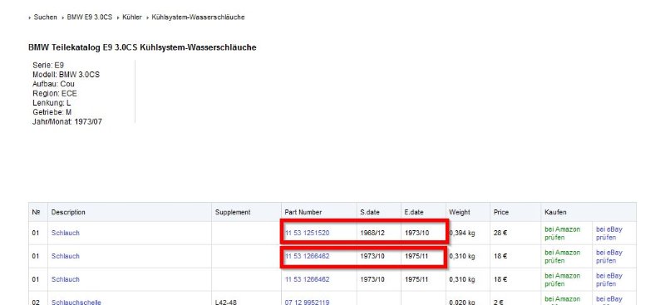Open highlighted part number 11 53 1266462
The image size is (665, 305).
tap(307, 256)
